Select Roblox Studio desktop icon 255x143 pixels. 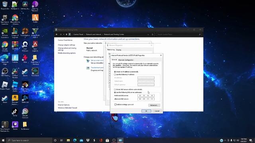click(x=15, y=87)
